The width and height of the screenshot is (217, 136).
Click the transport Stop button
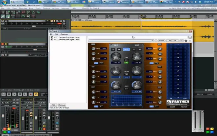click(x=9, y=94)
